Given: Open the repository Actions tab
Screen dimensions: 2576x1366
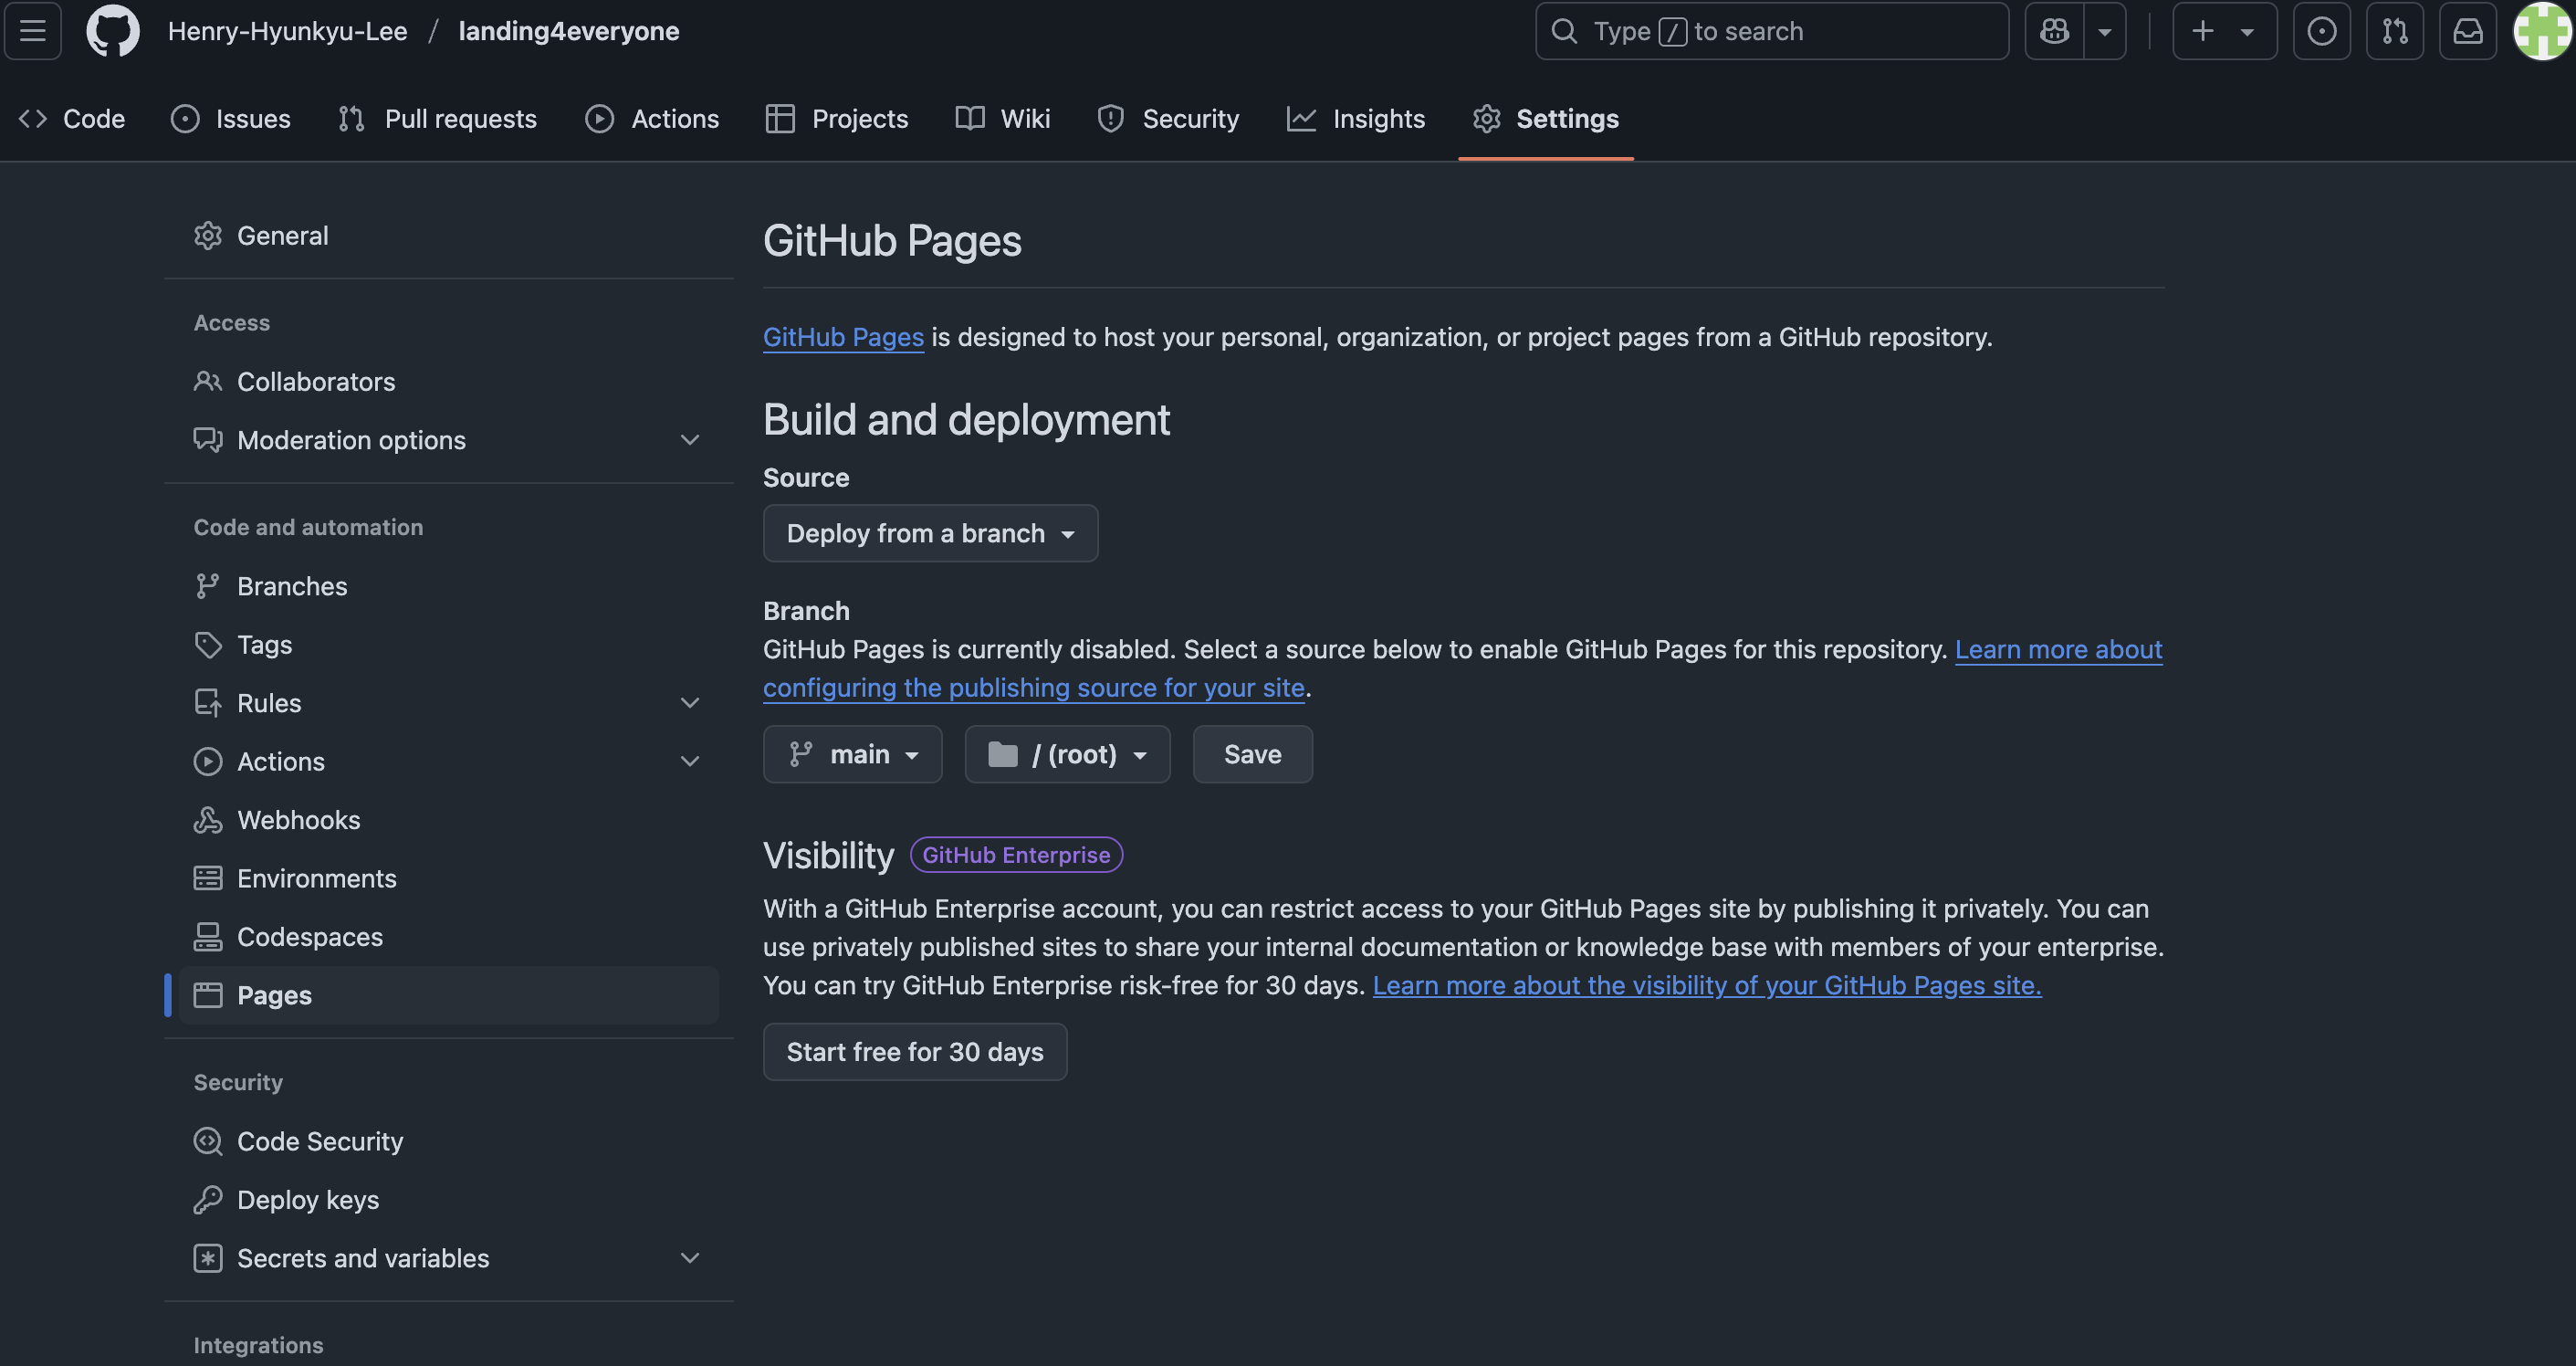Looking at the screenshot, I should pos(652,119).
